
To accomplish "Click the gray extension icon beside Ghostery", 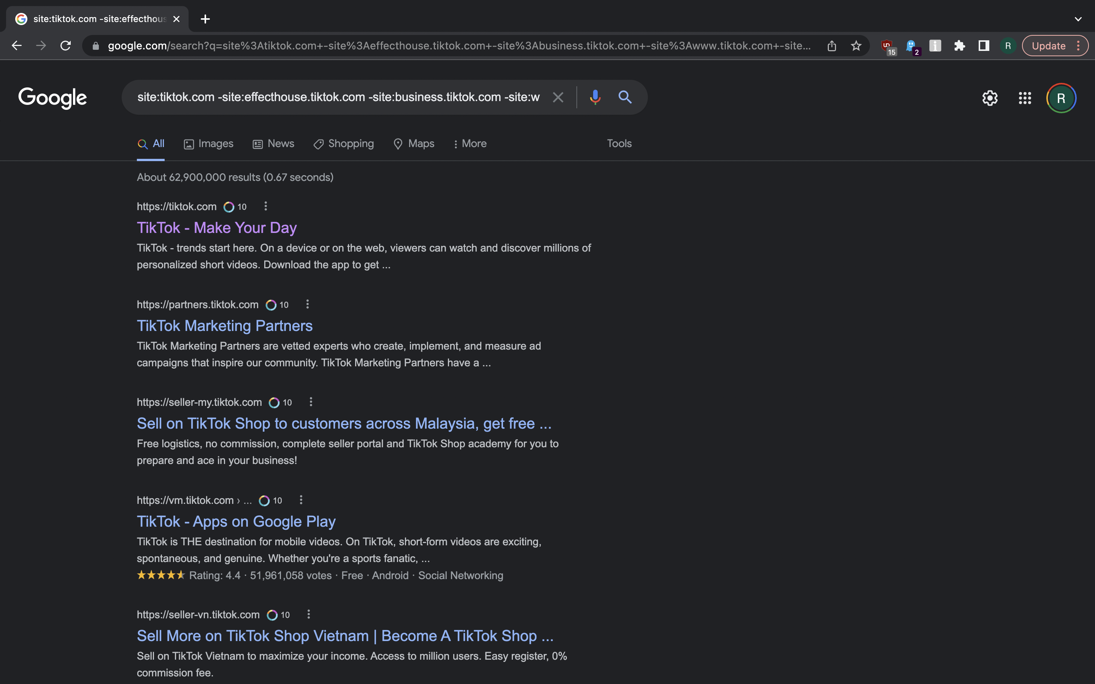I will [x=935, y=46].
